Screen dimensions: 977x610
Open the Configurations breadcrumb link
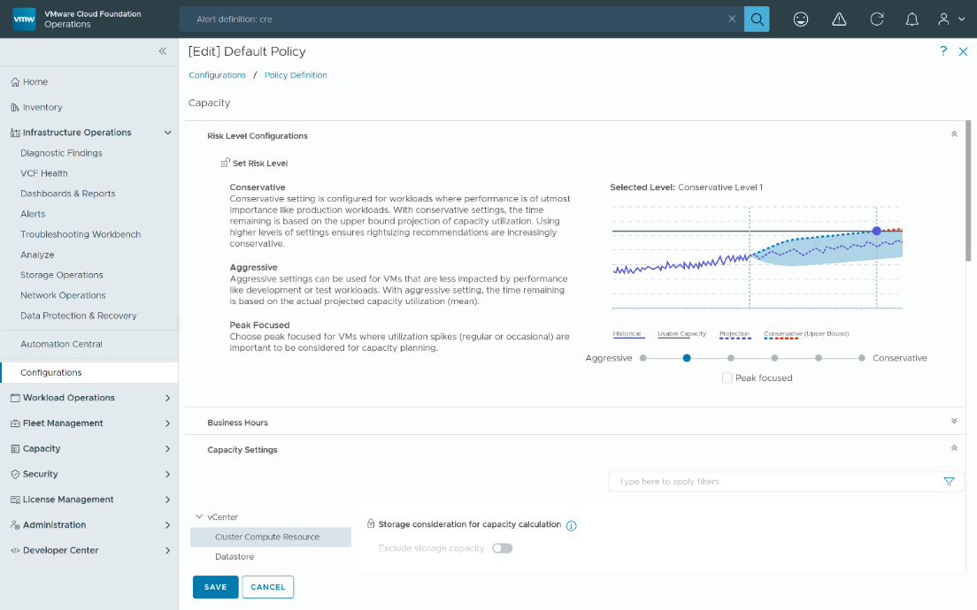pyautogui.click(x=217, y=75)
